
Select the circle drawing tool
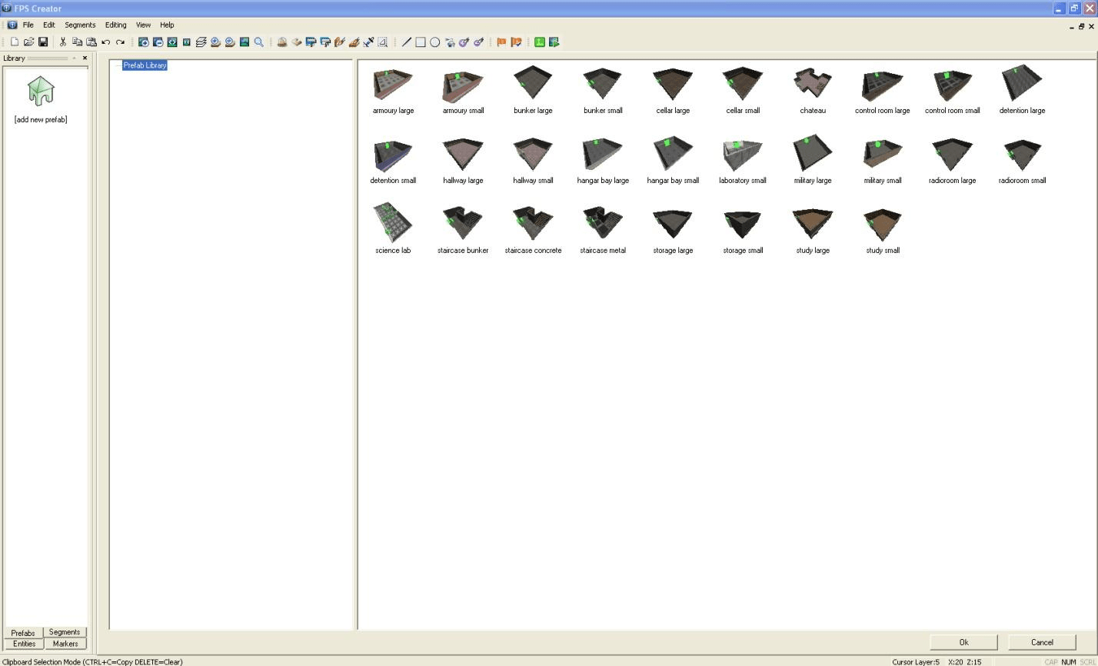point(435,42)
